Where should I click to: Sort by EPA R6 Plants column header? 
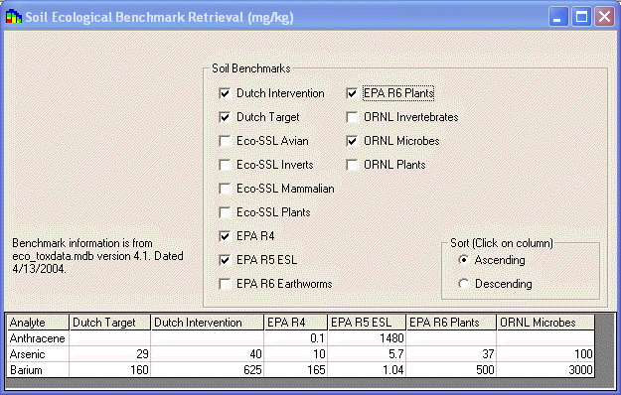(x=451, y=323)
